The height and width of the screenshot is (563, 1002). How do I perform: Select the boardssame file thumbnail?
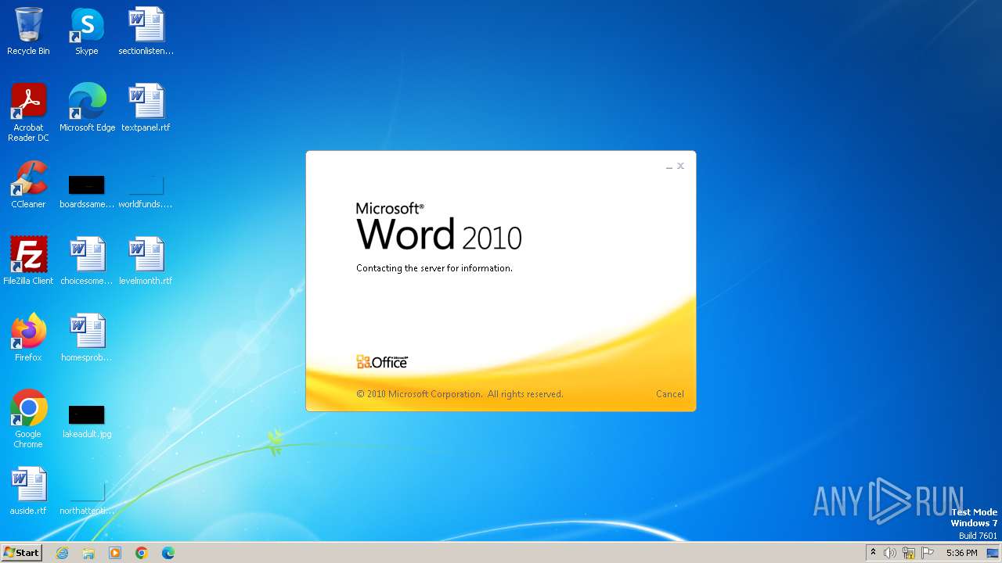point(87,192)
